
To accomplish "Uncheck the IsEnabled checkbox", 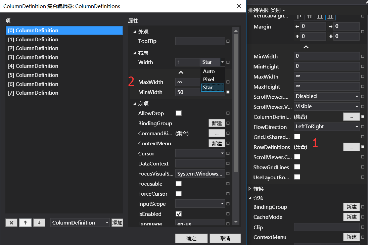I will [x=179, y=214].
